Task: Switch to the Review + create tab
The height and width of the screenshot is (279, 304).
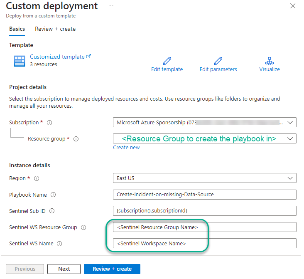Action: (55, 29)
